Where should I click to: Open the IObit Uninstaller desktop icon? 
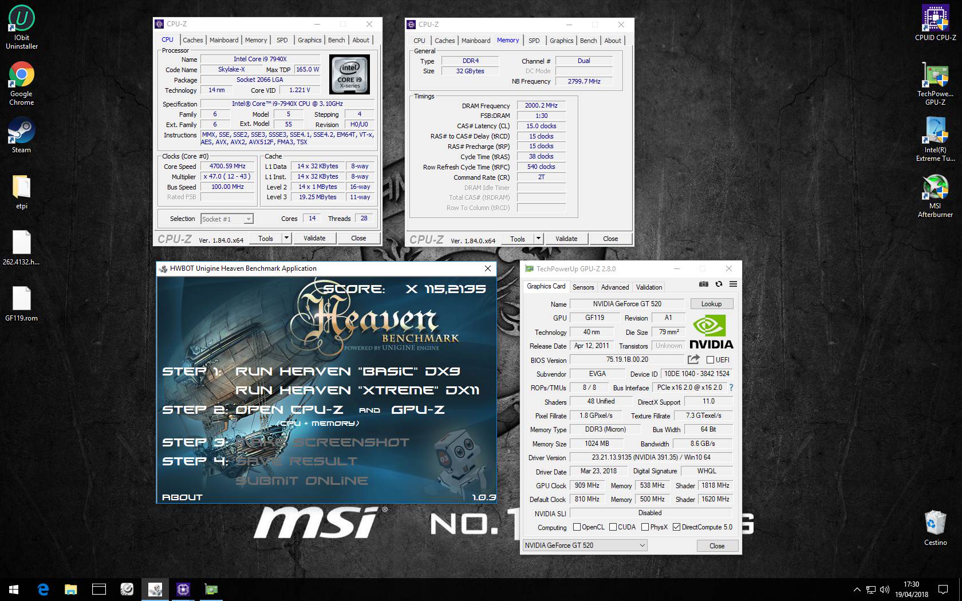[22, 27]
